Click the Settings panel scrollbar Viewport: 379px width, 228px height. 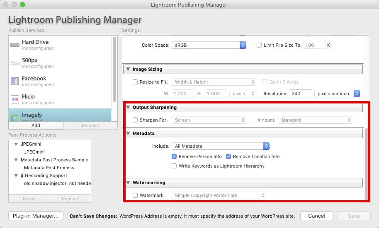tap(367, 164)
